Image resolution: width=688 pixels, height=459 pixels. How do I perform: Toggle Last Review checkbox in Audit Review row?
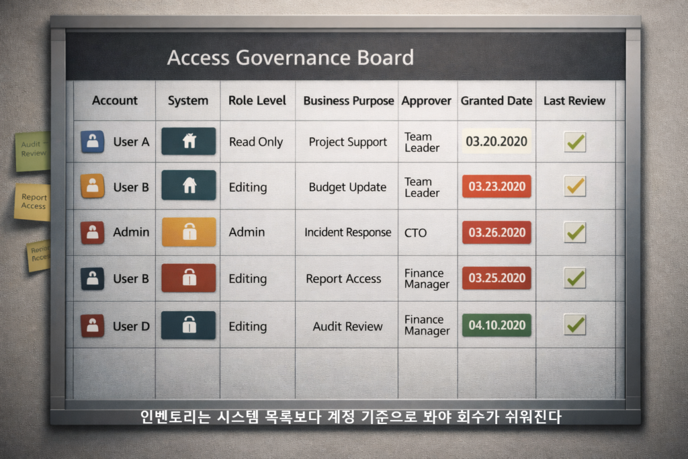pyautogui.click(x=575, y=325)
